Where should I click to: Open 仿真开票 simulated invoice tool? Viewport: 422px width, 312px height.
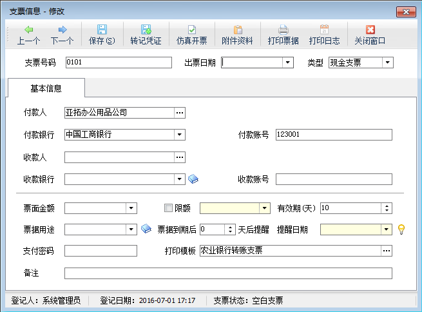pyautogui.click(x=191, y=34)
